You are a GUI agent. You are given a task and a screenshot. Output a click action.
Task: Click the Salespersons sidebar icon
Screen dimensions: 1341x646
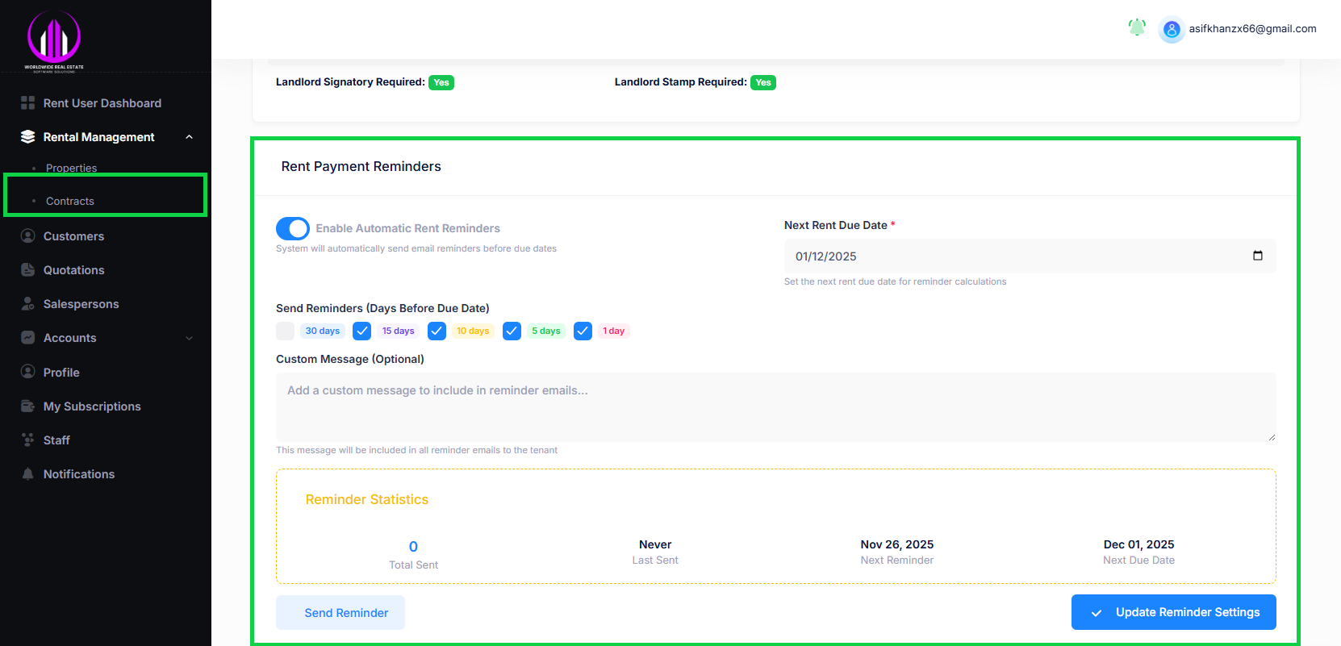click(x=27, y=304)
